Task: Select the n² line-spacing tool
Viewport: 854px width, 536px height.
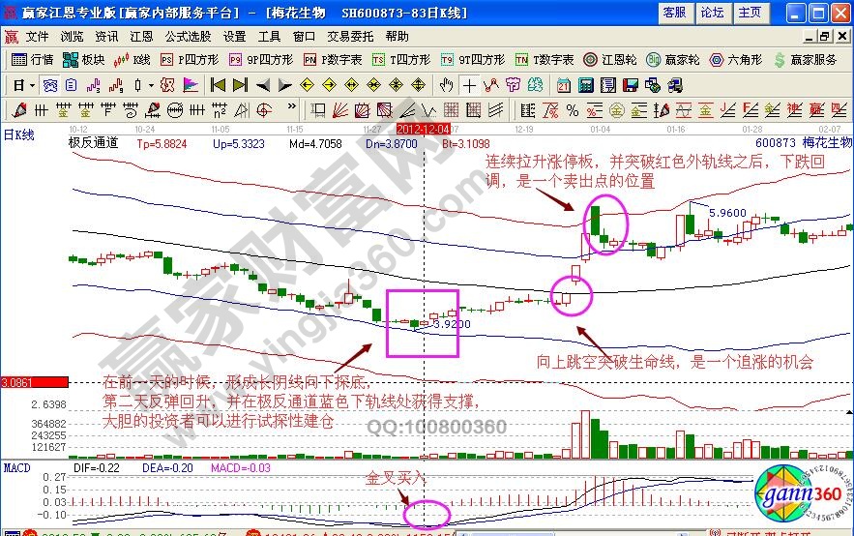Action: click(x=220, y=110)
